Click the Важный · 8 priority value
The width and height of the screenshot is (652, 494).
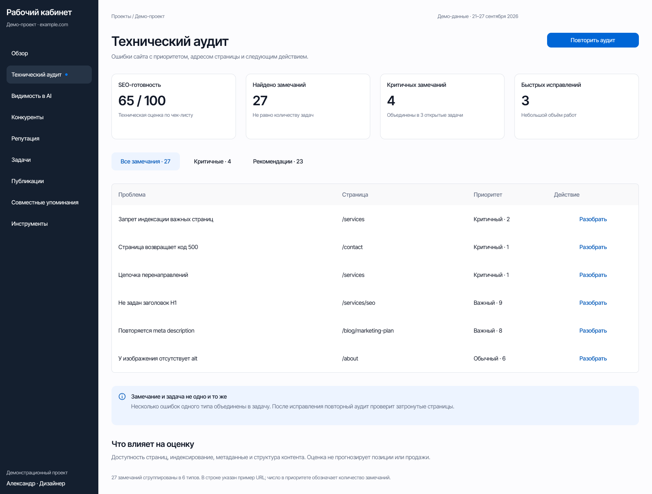tap(488, 331)
